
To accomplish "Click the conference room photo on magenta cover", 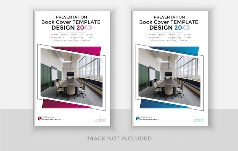I will tap(71, 77).
